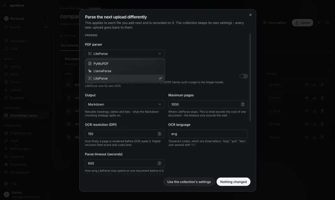335x200 pixels.
Task: Open Sandboxes from the sidebar
Action: point(26,165)
